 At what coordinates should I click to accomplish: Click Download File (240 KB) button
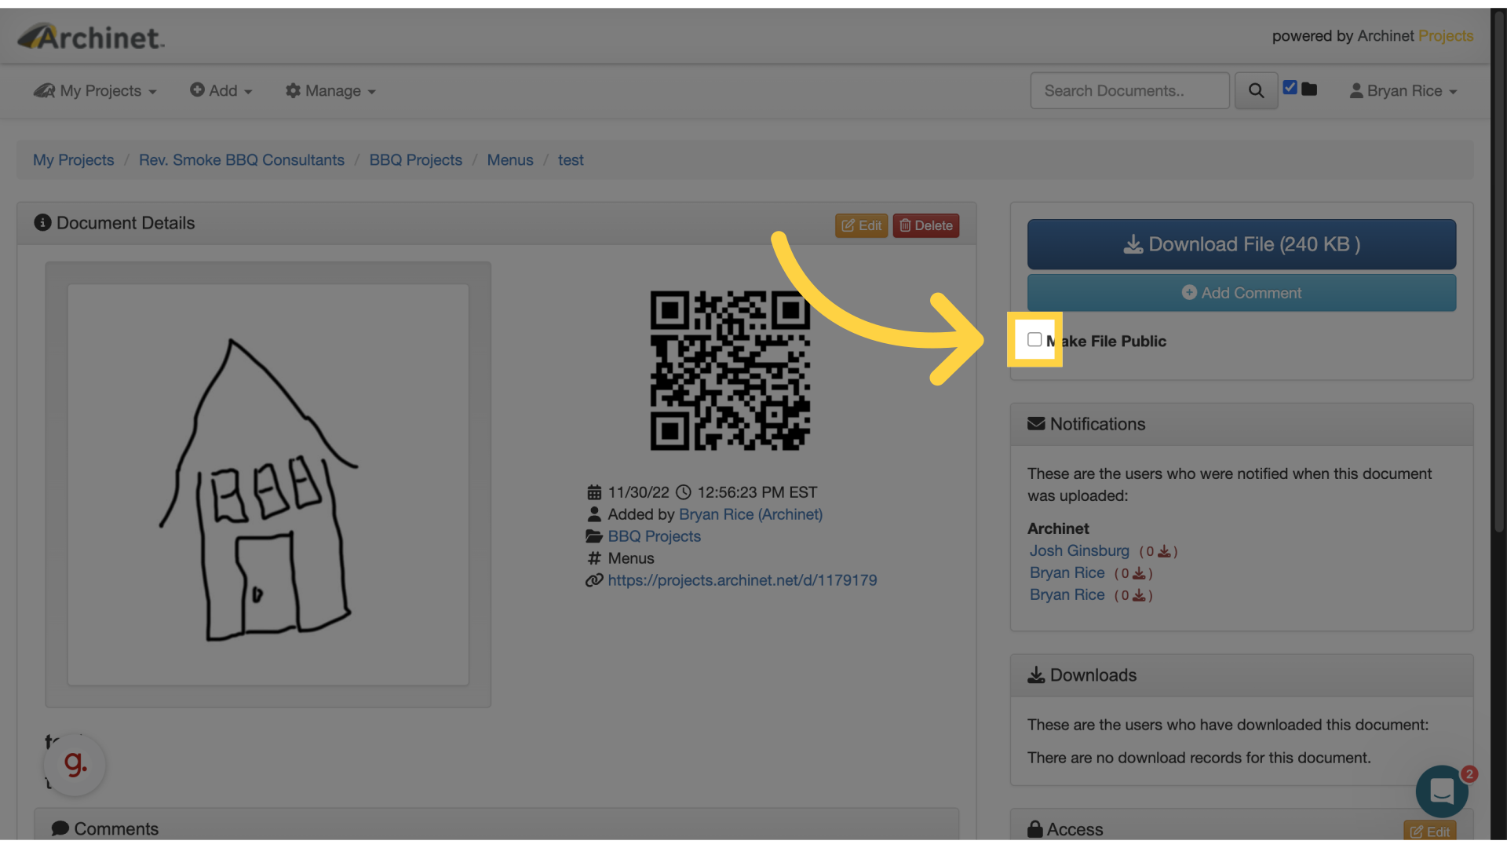pyautogui.click(x=1241, y=244)
